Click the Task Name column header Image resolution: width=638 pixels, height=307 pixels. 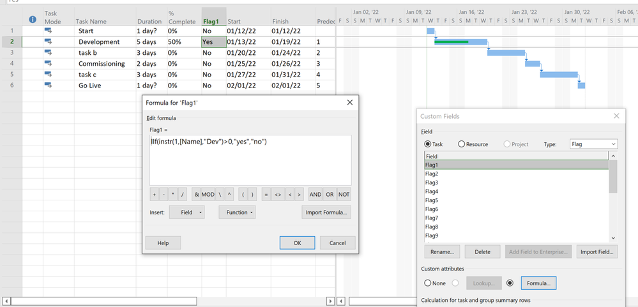click(x=105, y=17)
